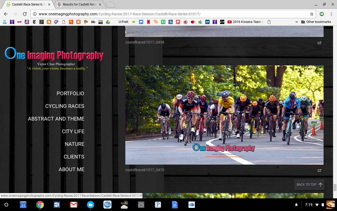This screenshot has width=337, height=211.
Task: Open the CYCLING RACES menu
Action: tap(65, 106)
